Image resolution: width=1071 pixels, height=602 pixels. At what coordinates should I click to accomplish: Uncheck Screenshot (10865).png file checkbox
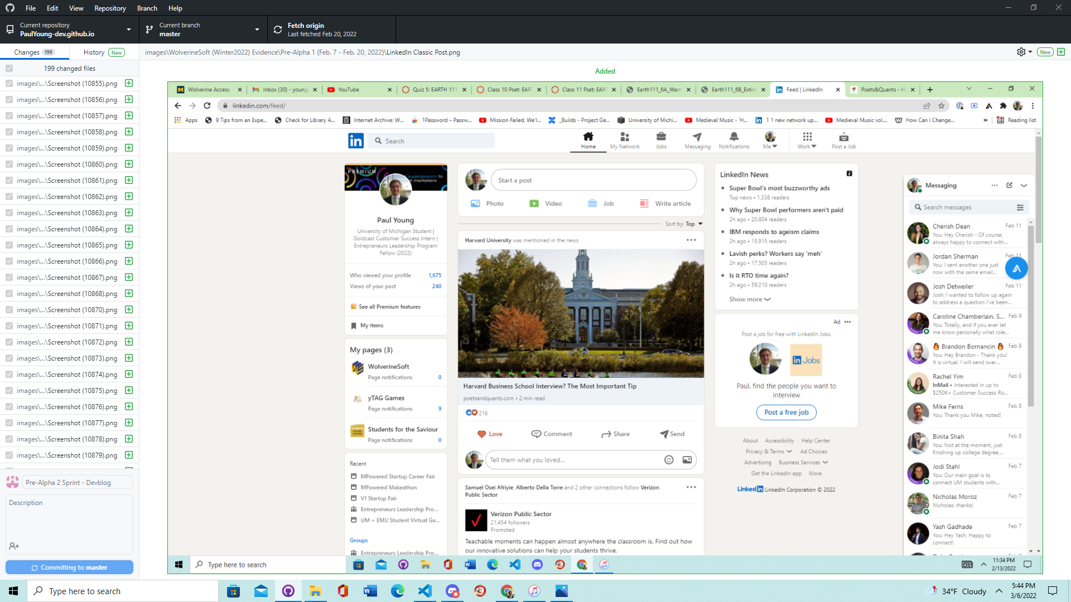pyautogui.click(x=9, y=245)
